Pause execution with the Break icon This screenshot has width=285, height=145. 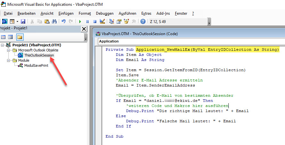click(x=87, y=22)
